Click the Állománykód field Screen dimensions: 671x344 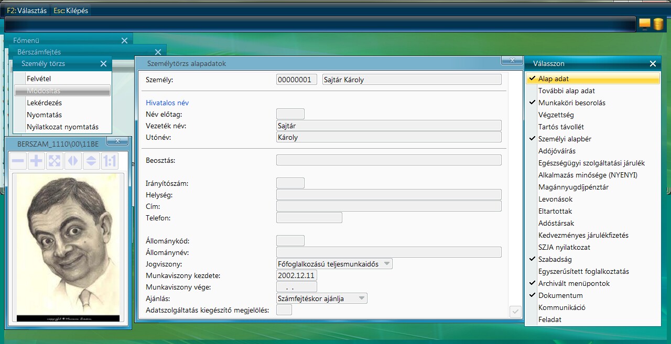coord(290,241)
